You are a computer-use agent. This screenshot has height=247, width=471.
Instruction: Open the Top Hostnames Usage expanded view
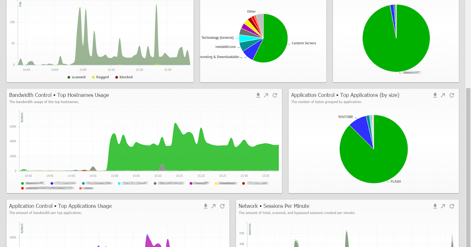tap(267, 95)
